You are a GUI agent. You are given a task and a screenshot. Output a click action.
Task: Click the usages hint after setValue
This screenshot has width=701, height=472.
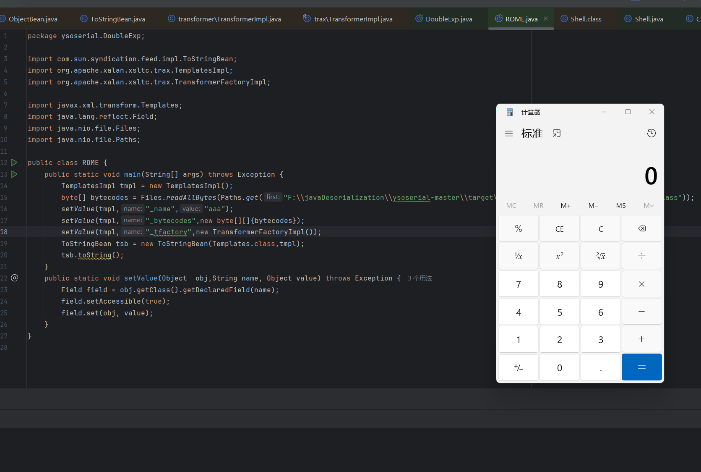[420, 278]
